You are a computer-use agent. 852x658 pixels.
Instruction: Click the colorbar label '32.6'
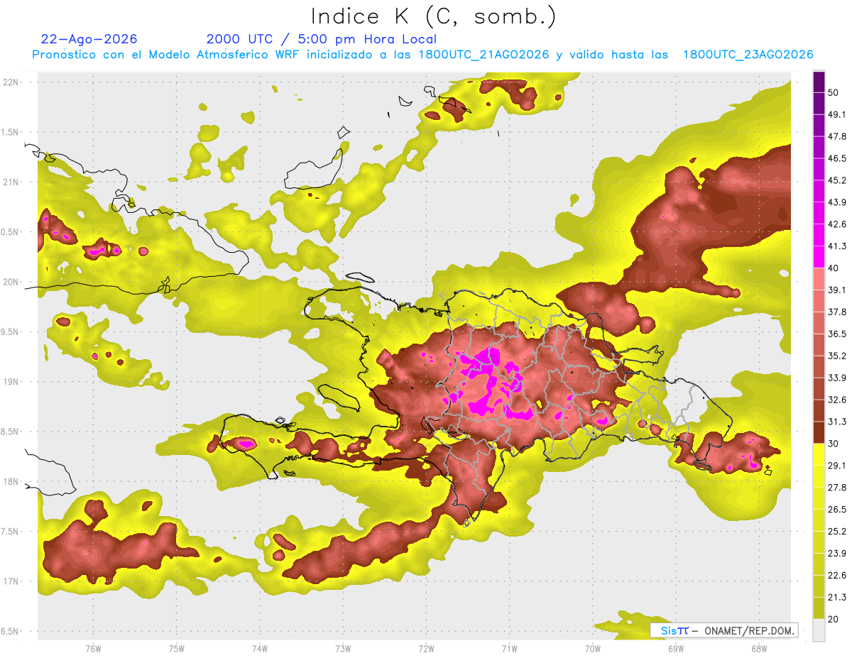837,400
